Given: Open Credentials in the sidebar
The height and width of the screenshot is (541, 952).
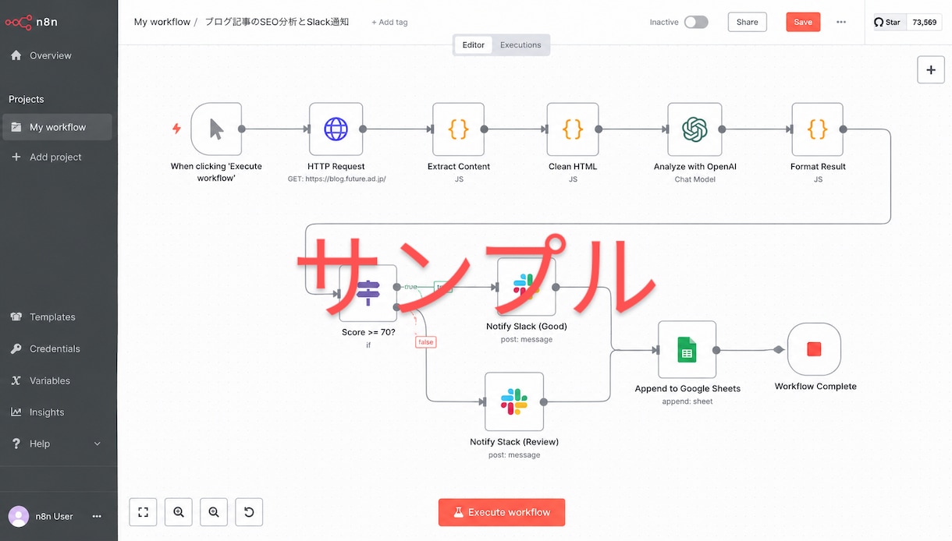Looking at the screenshot, I should tap(56, 348).
